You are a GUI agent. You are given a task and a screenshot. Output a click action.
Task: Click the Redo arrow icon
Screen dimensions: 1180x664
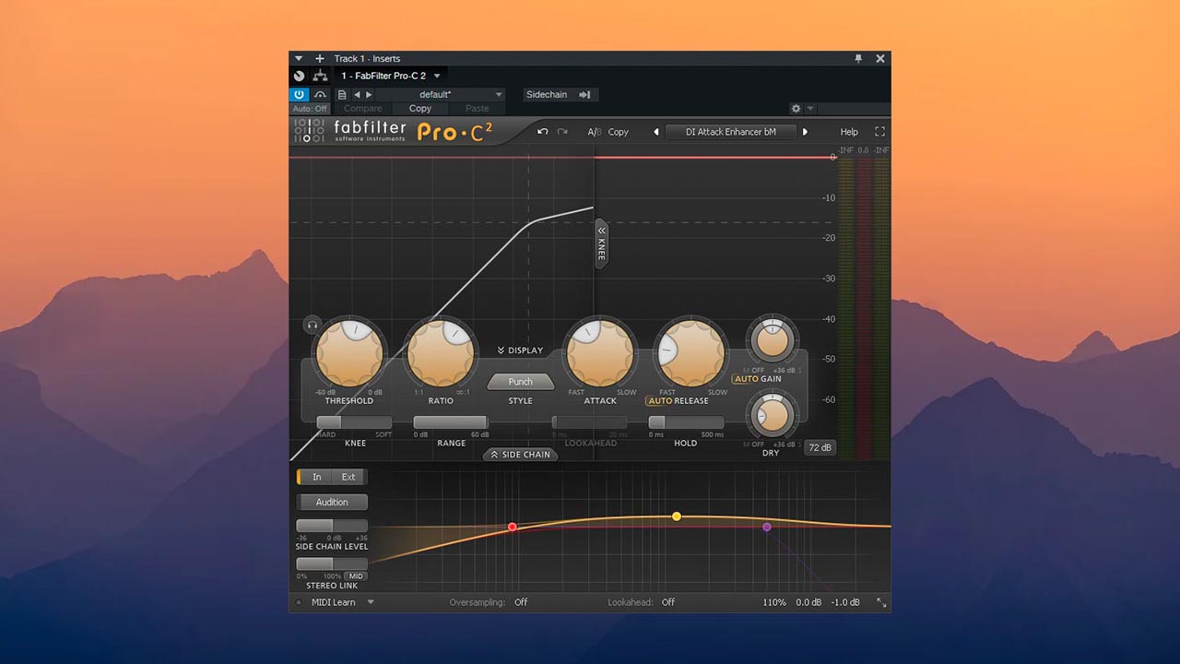[562, 132]
